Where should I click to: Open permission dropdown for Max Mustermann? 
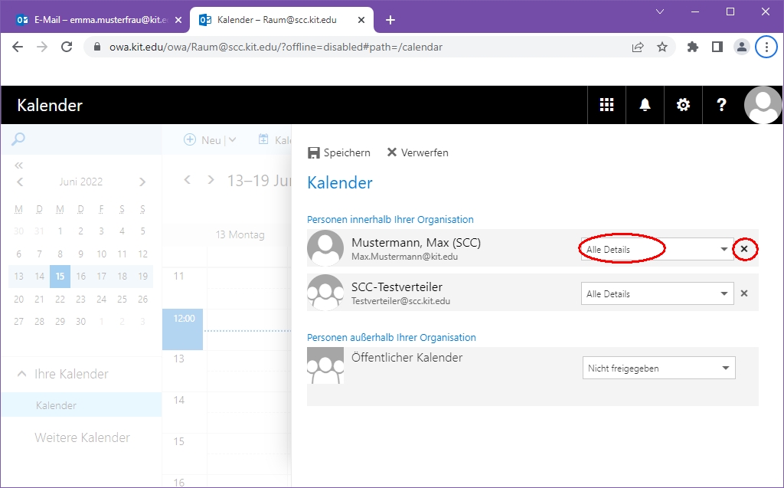656,249
